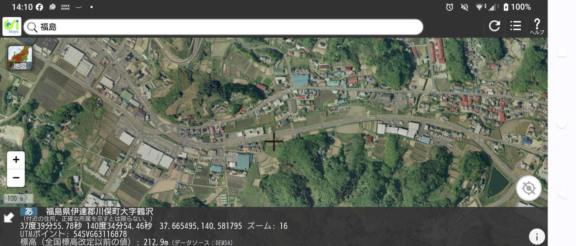This screenshot has height=246, width=576.
Task: Collapse the coordinate panel with arrow icon
Action: 9,217
